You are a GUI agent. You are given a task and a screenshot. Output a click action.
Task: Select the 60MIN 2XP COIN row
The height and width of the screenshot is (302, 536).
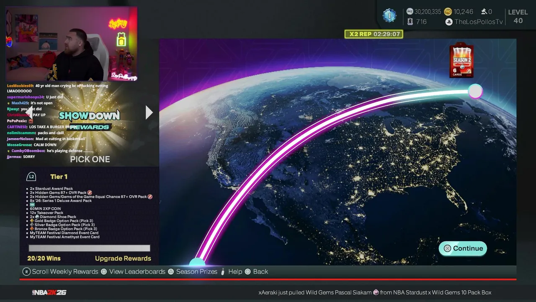(x=45, y=209)
